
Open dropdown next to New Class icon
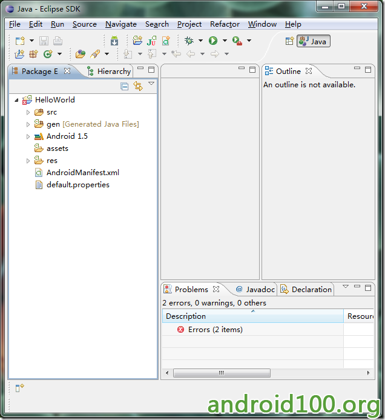click(x=59, y=54)
